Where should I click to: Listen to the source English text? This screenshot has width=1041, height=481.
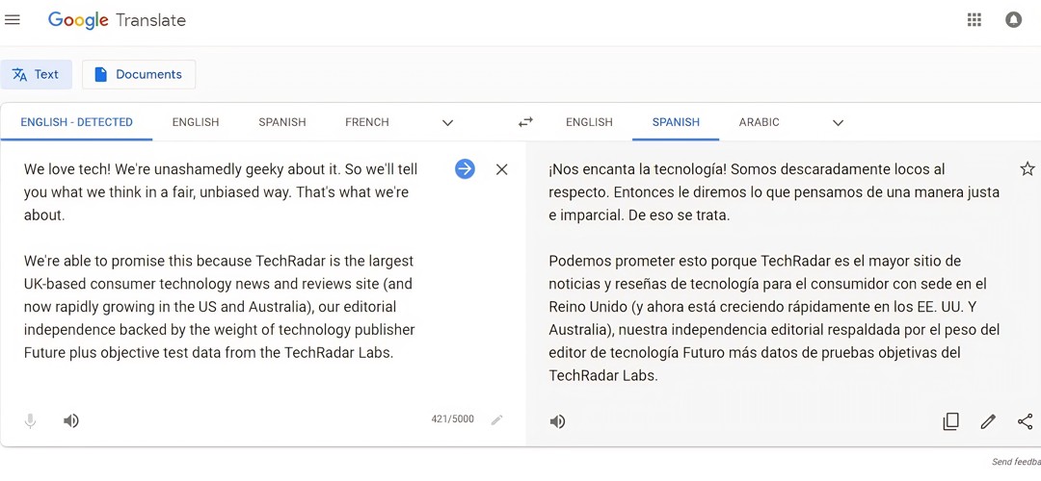click(71, 420)
